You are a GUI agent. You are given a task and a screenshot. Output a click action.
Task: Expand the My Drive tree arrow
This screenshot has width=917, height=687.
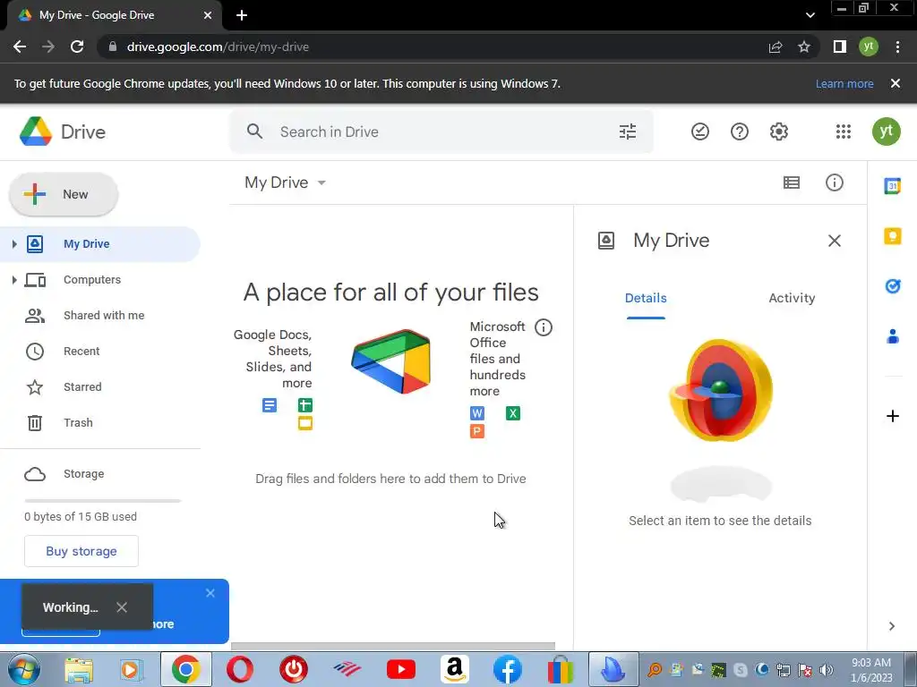(14, 244)
